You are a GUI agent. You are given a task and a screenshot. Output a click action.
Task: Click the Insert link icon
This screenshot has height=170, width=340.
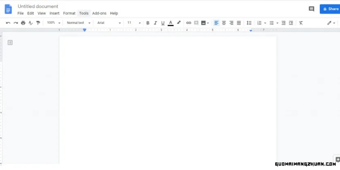(189, 23)
